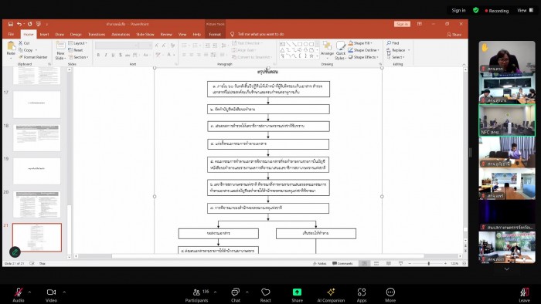Image resolution: width=541 pixels, height=304 pixels.
Task: Switch to the Design ribbon tab
Action: (x=76, y=34)
